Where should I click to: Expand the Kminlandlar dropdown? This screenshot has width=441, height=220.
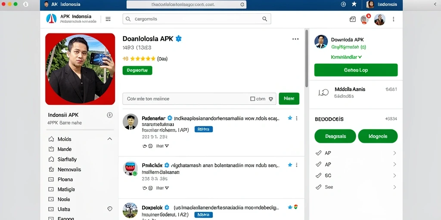coord(347,57)
